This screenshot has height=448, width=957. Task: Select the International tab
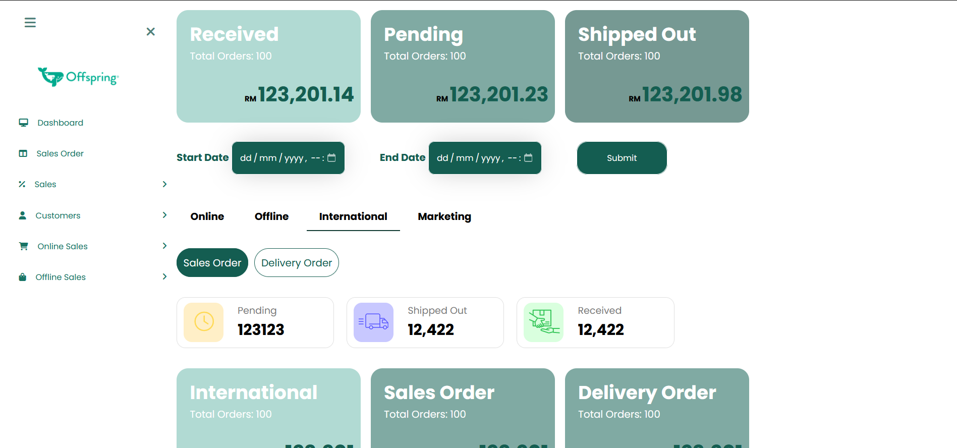click(353, 216)
